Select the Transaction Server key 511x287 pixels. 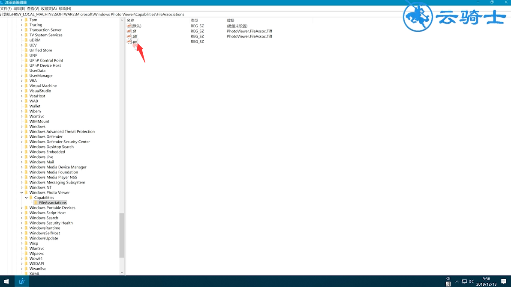45,30
